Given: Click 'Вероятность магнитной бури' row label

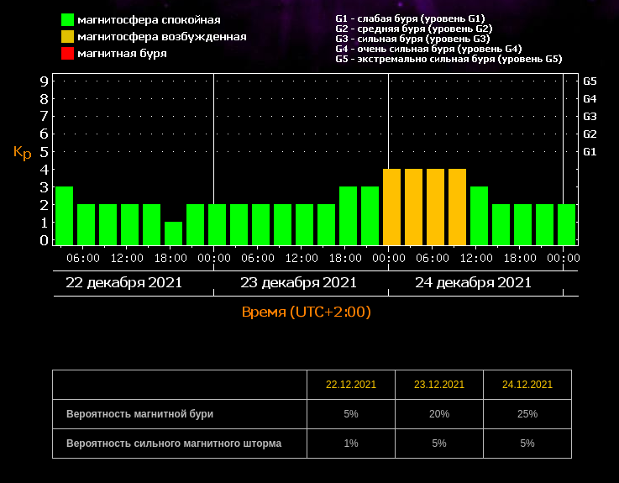Looking at the screenshot, I should 139,414.
